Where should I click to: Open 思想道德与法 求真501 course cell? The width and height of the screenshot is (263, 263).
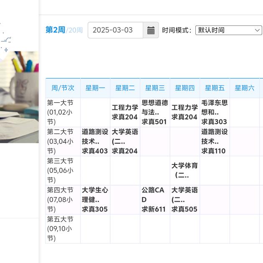(x=155, y=112)
